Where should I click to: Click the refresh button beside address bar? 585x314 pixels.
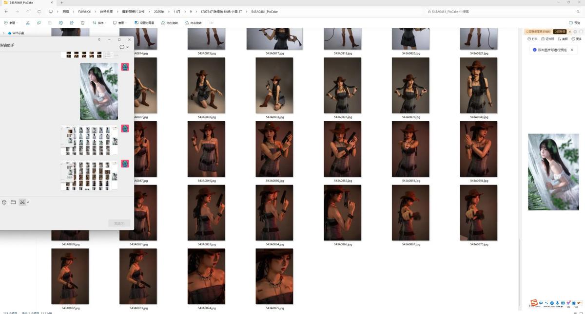(39, 11)
